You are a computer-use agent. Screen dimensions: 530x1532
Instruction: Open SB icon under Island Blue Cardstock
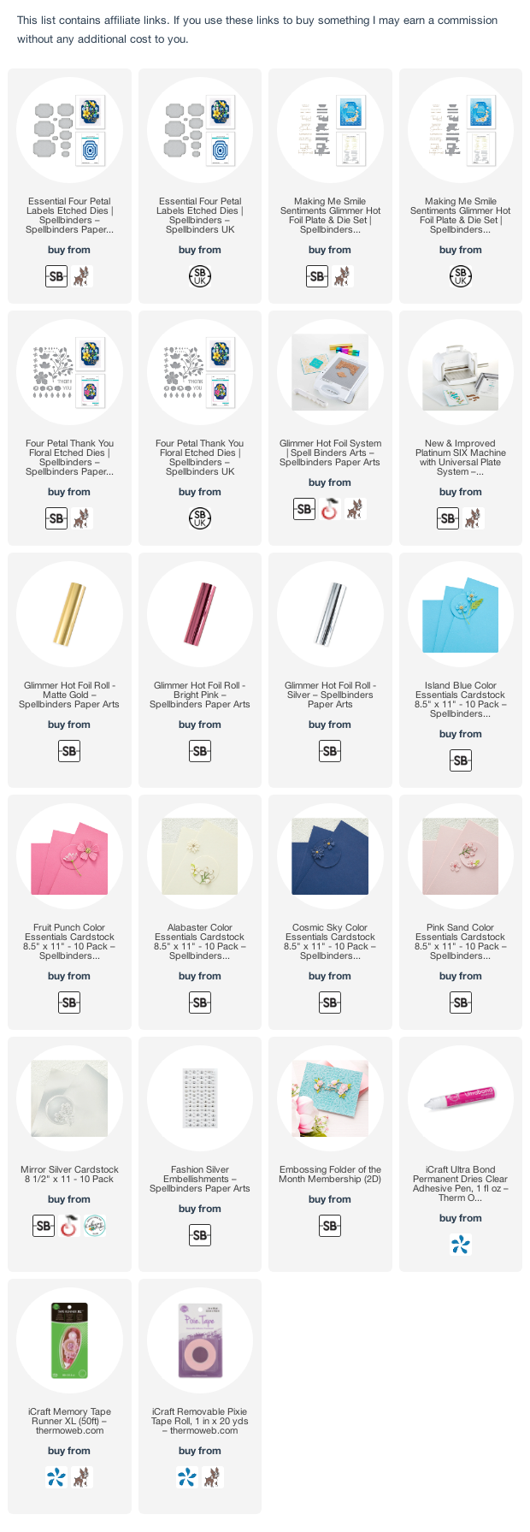[461, 760]
